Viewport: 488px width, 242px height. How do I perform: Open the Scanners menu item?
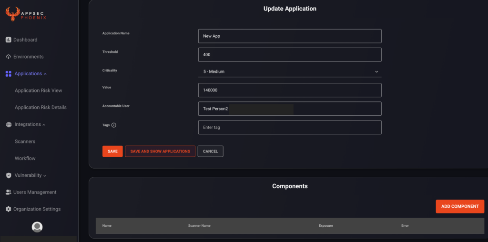tap(25, 141)
